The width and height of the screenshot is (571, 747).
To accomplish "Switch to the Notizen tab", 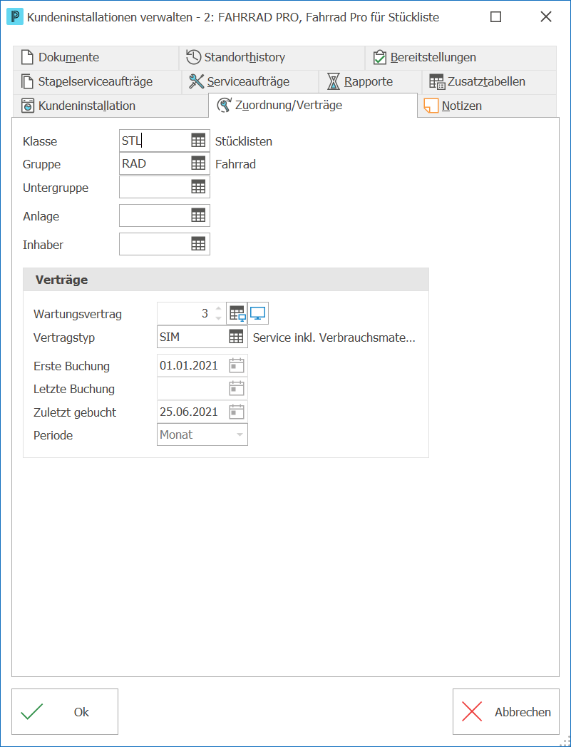I will (x=487, y=106).
